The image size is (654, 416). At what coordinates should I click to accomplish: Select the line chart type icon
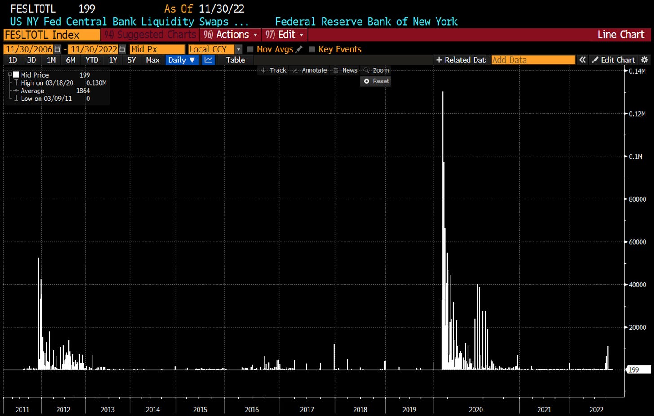pyautogui.click(x=208, y=60)
